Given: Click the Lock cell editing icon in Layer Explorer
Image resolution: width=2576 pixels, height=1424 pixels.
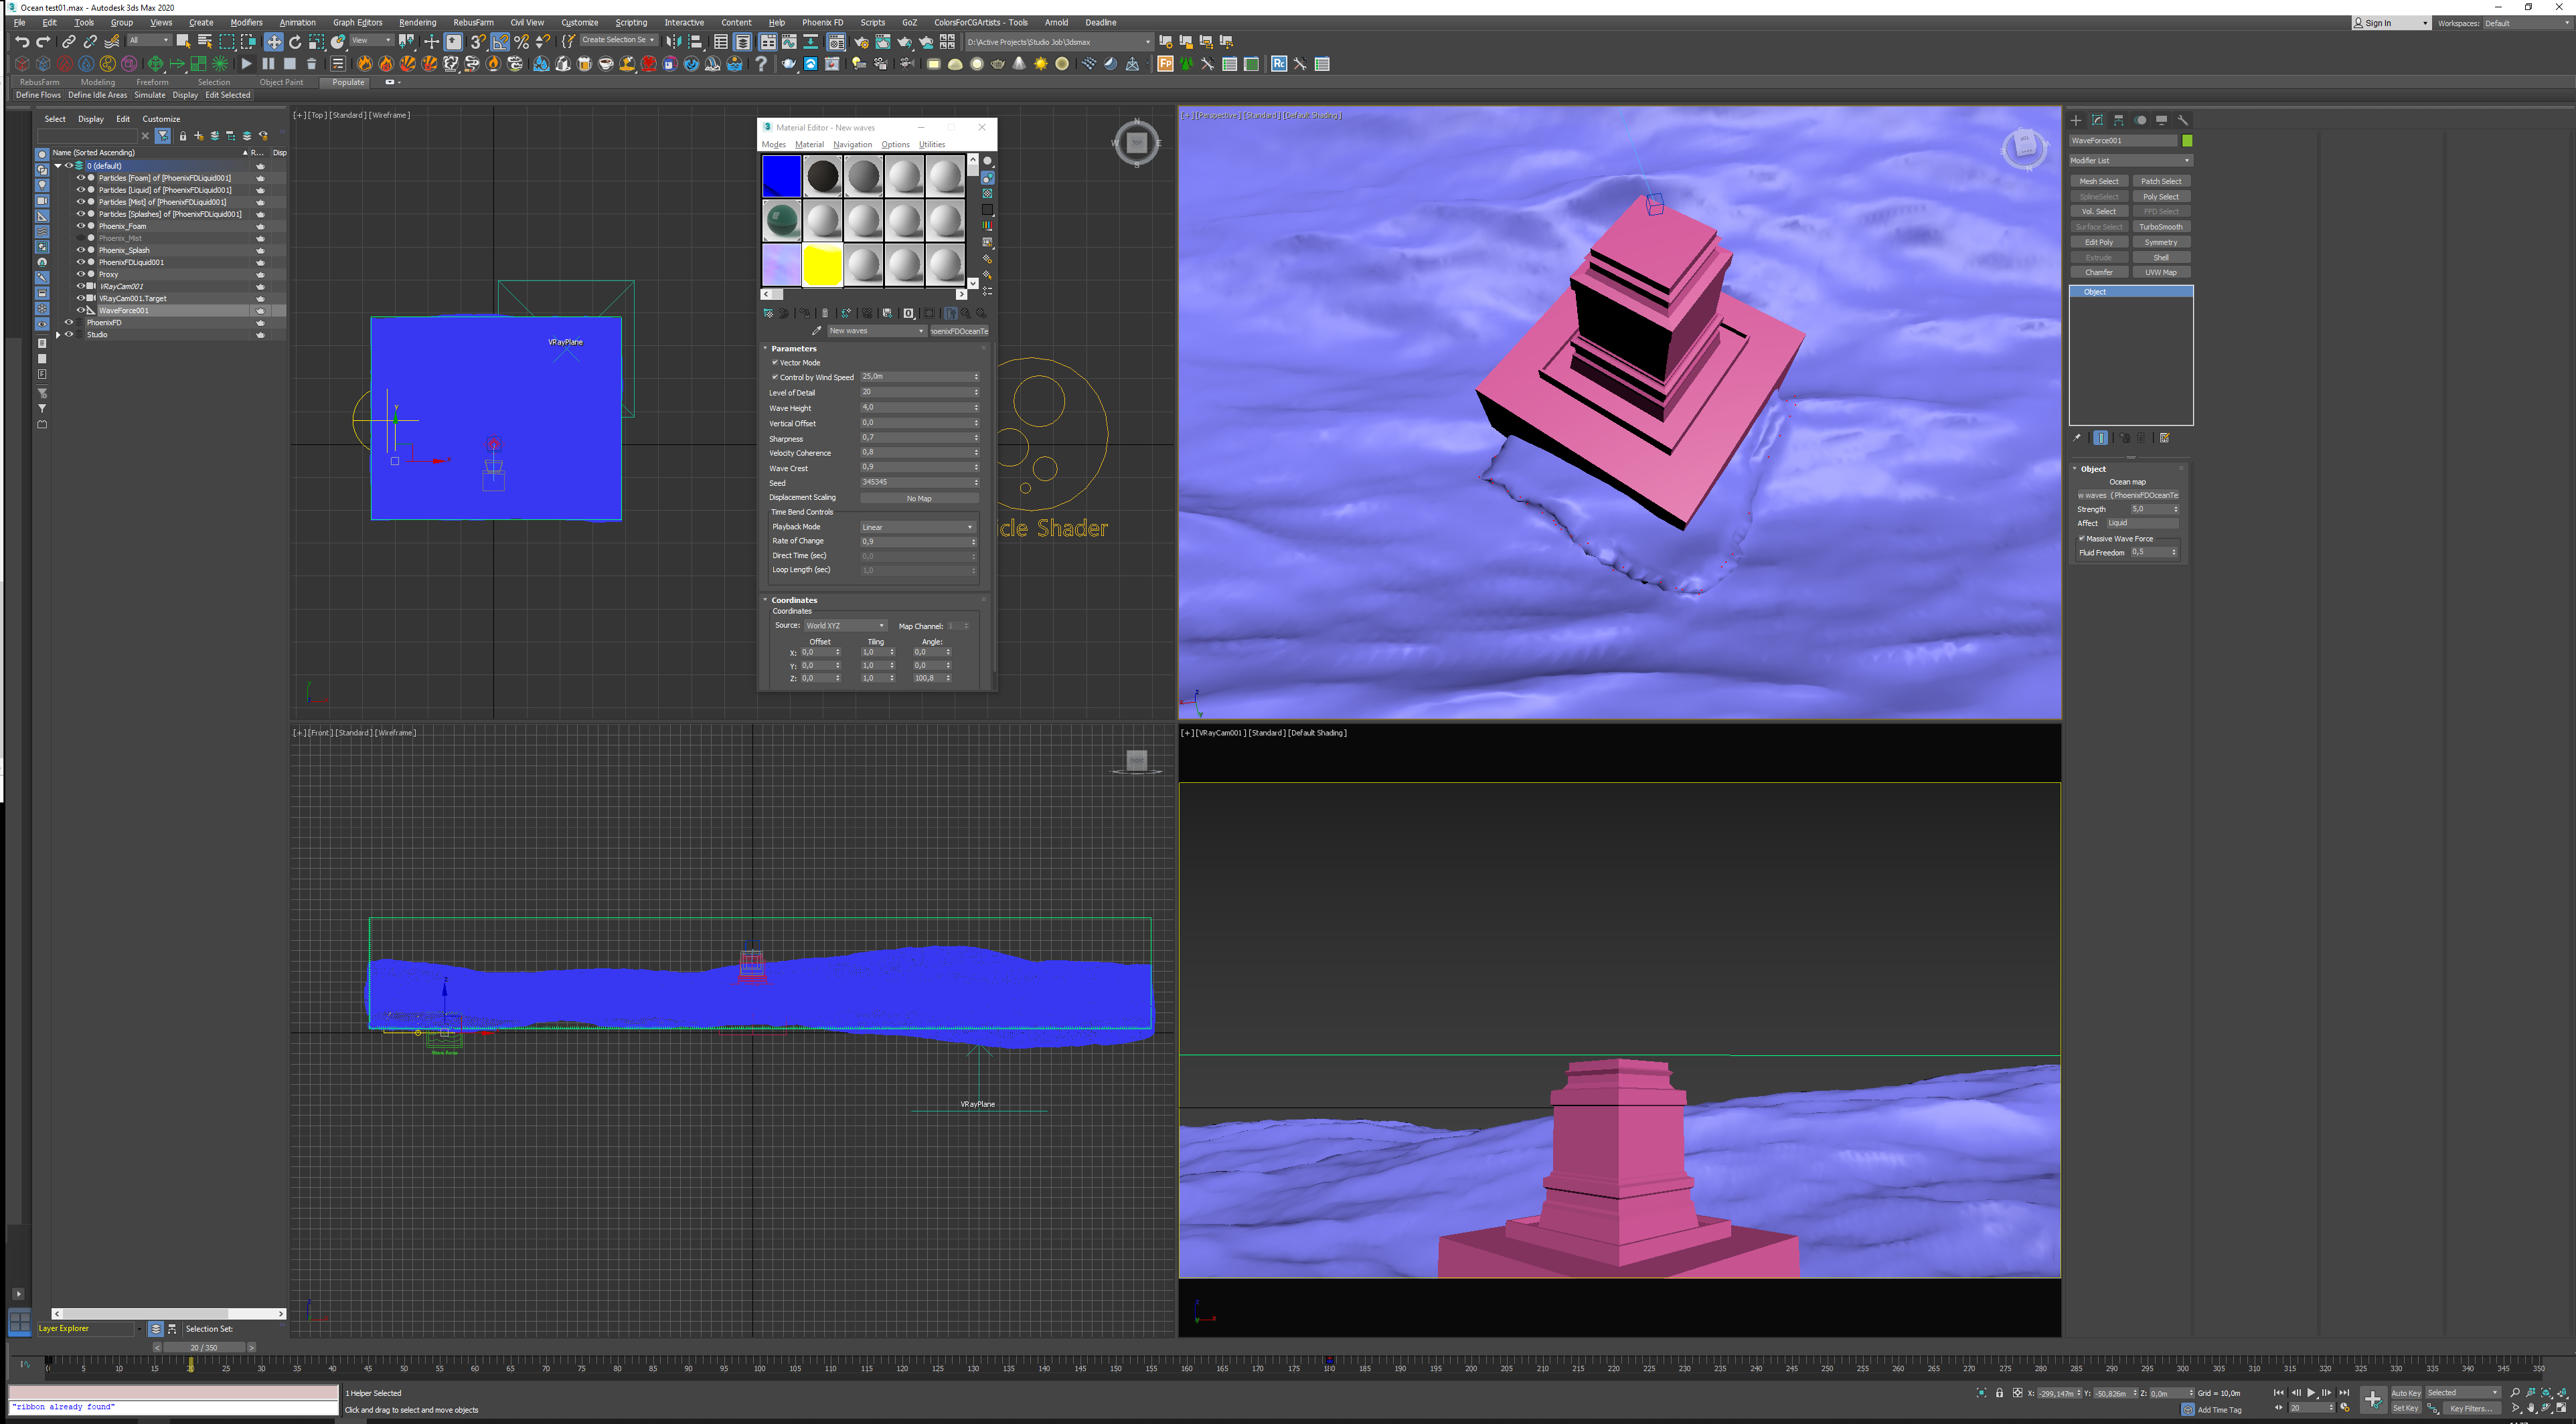Looking at the screenshot, I should tap(182, 136).
